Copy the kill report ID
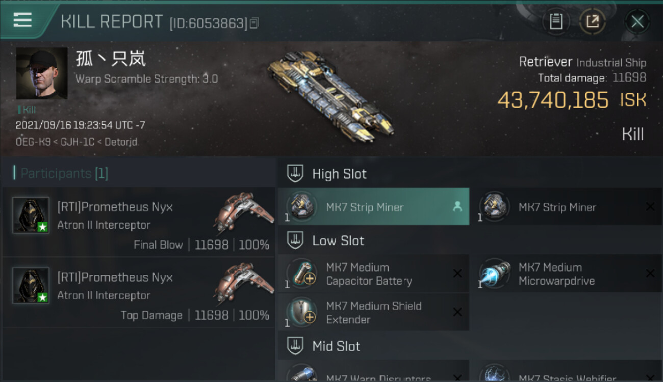 254,23
